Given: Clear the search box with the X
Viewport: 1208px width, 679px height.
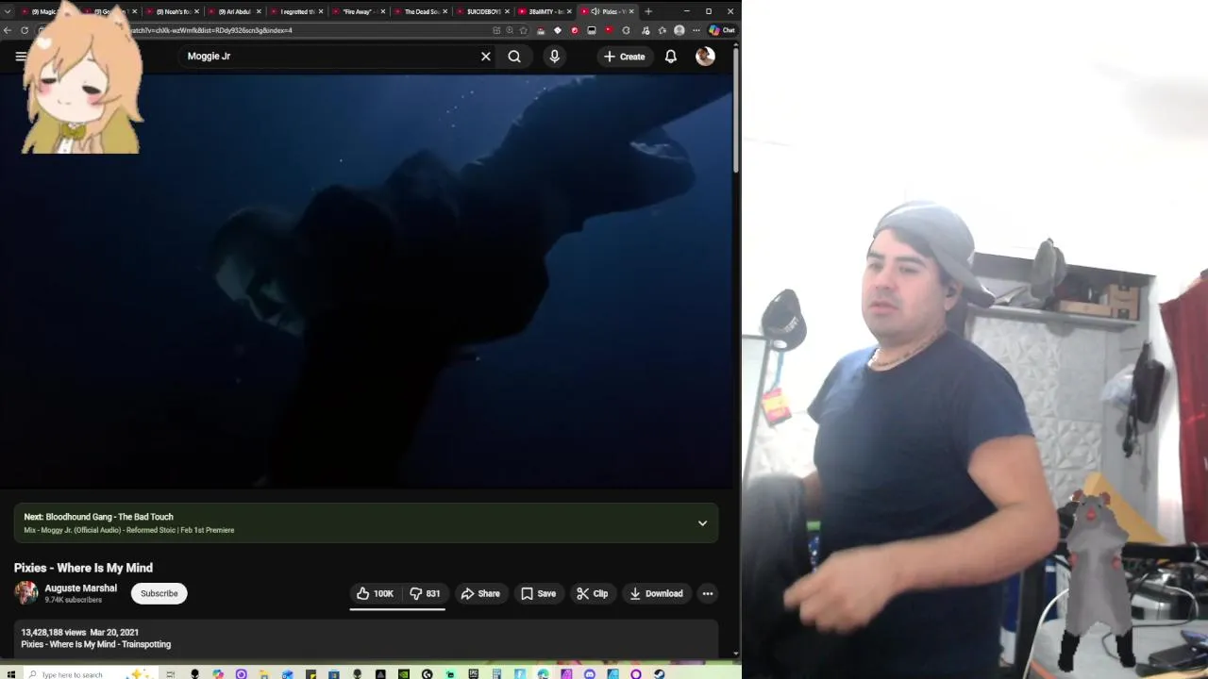Looking at the screenshot, I should point(486,57).
